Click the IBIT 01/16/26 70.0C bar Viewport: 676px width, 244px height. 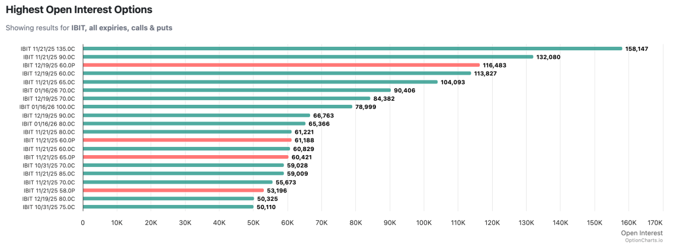237,90
